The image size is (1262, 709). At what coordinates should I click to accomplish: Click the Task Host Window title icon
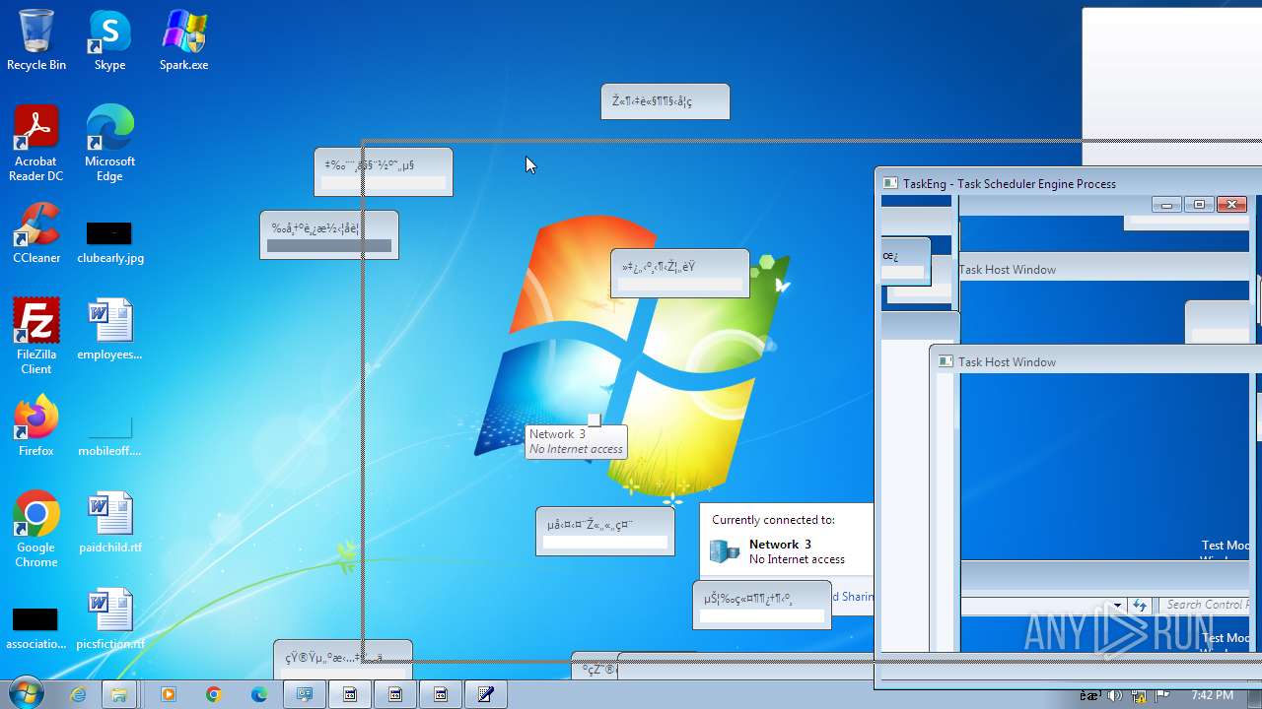coord(946,361)
